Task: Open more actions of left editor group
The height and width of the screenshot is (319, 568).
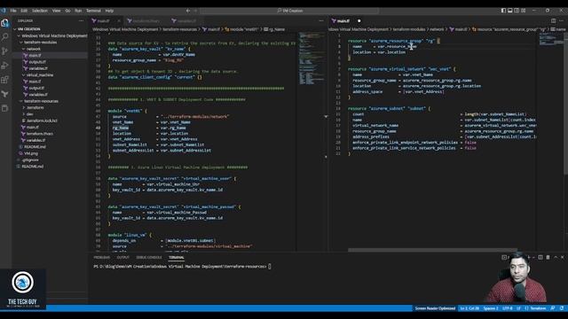Action: [x=321, y=21]
